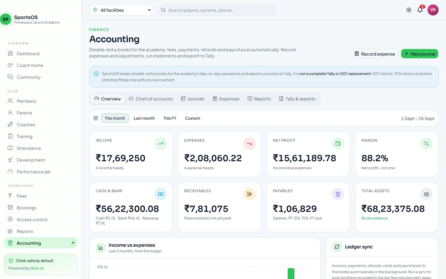Open Performance lab in the sidebar

(x=41, y=172)
